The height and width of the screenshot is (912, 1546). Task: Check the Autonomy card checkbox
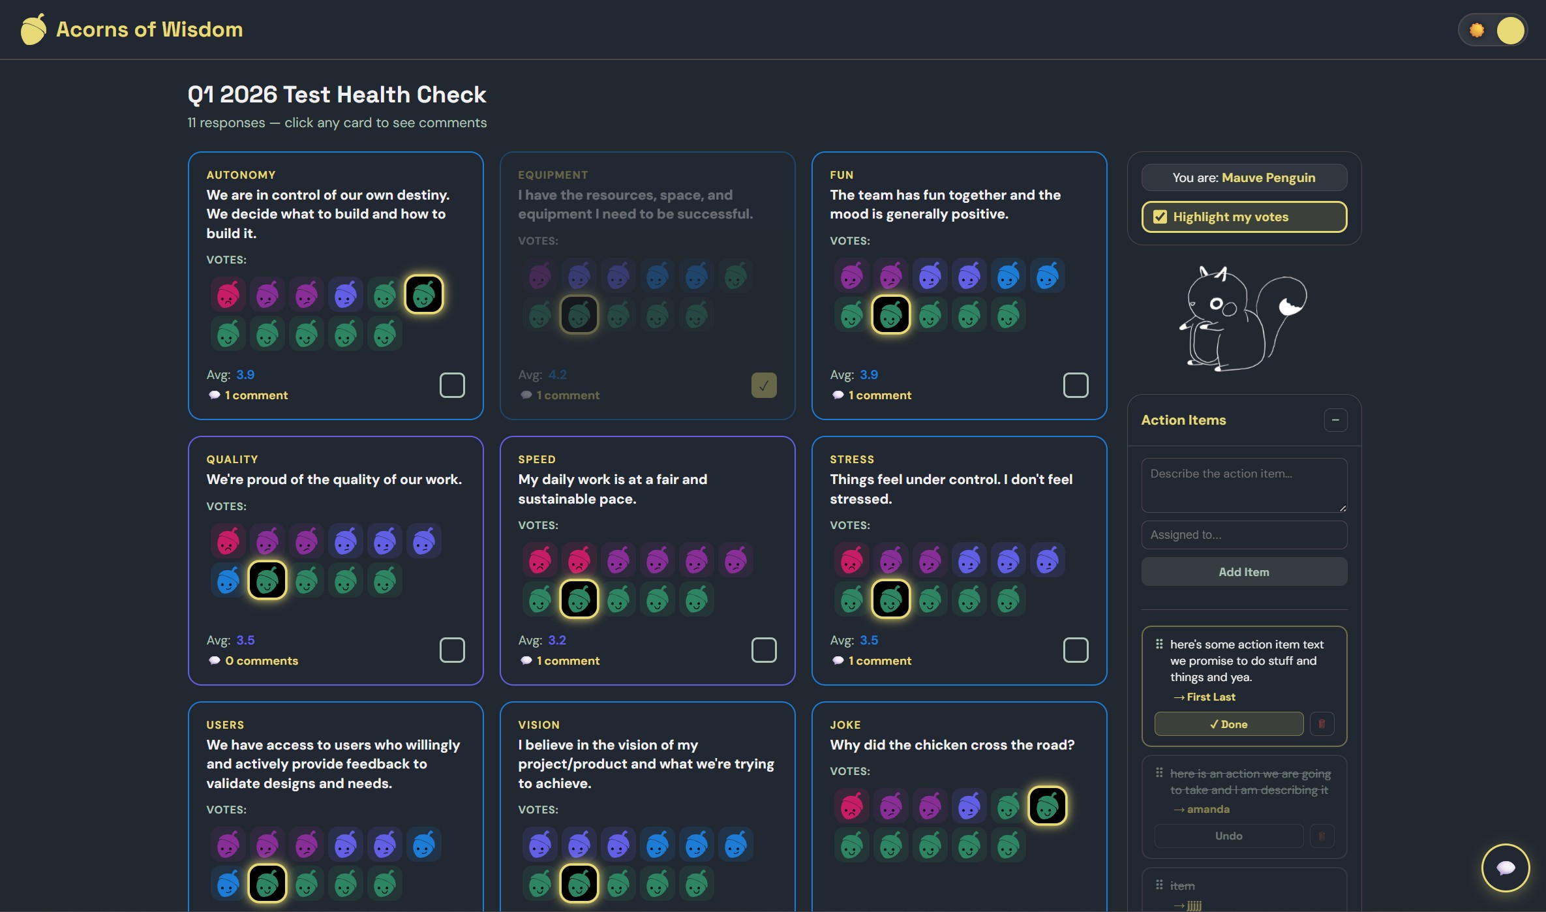tap(452, 385)
